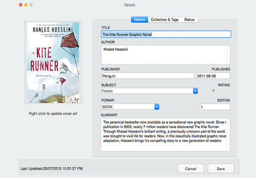256x178 pixels.
Task: Click the Edition number field
Action: (x=215, y=107)
